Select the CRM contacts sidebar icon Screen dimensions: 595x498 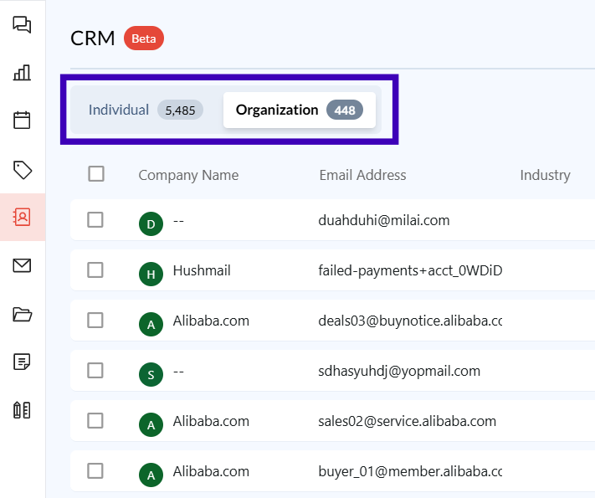coord(22,218)
